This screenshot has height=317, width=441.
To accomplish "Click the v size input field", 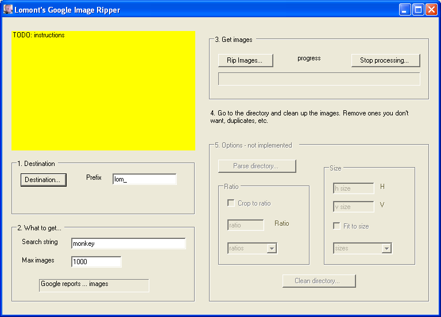I will tap(353, 207).
